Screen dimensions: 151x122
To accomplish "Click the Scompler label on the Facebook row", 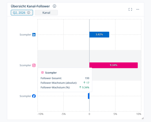I will [25, 96].
